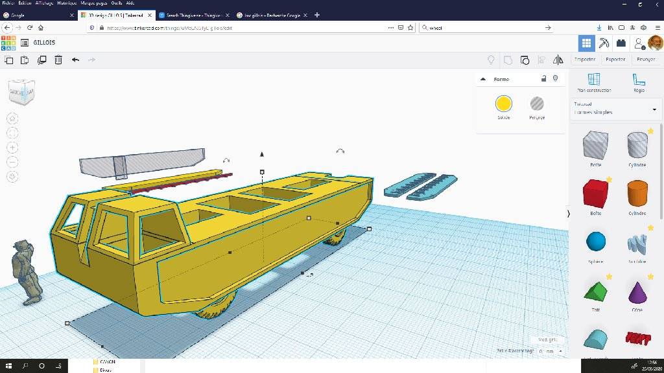Image resolution: width=664 pixels, height=373 pixels.
Task: Zoom in with the plus view button
Action: [13, 148]
